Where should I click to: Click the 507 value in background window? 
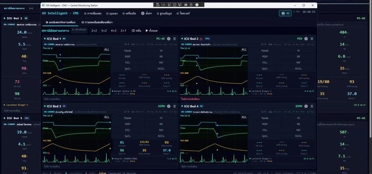tap(343, 132)
